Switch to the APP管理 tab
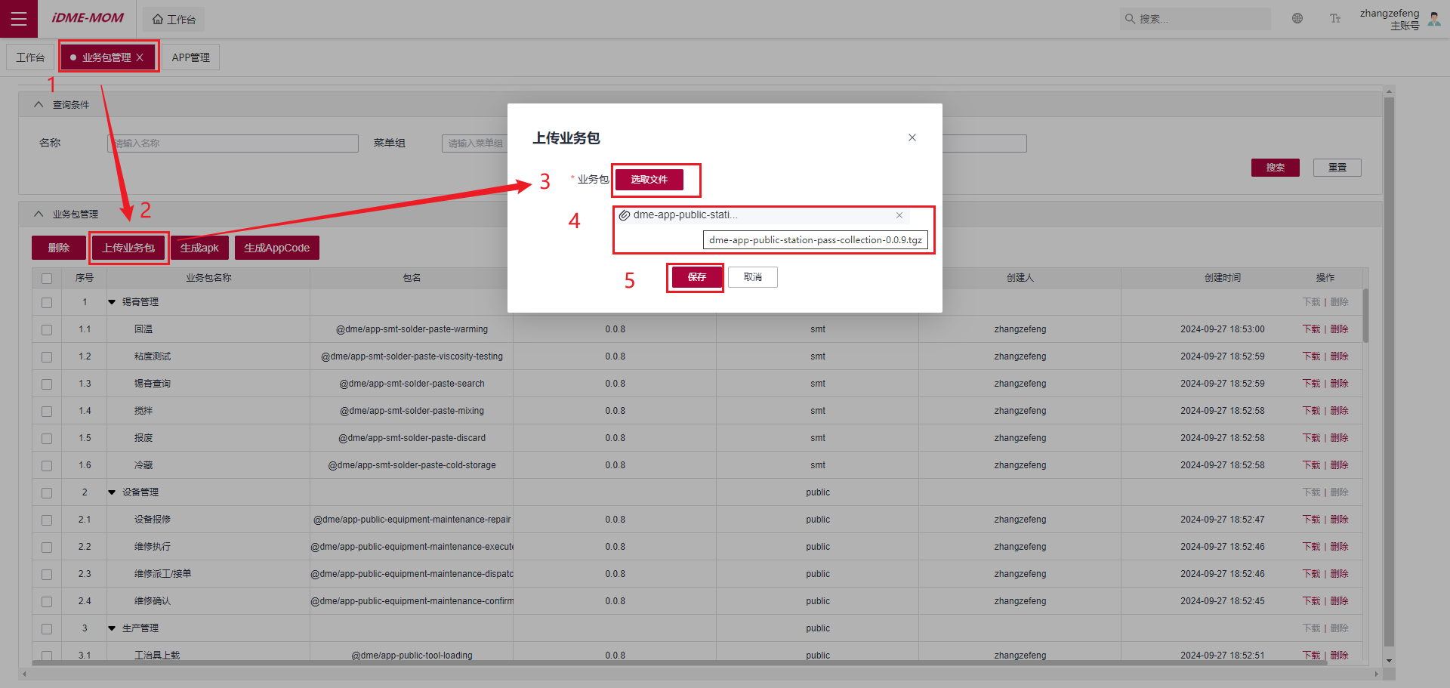The width and height of the screenshot is (1450, 688). 190,57
